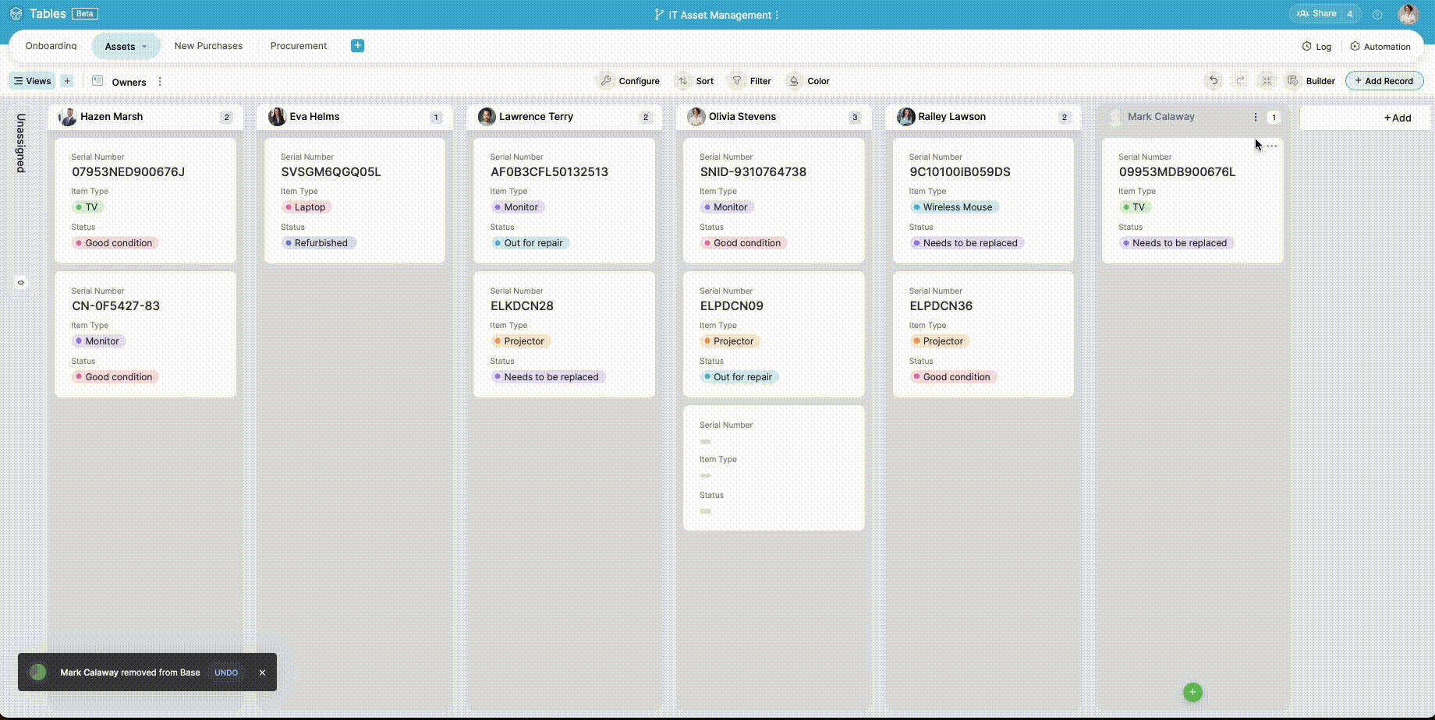Open the Log panel

tap(1316, 47)
